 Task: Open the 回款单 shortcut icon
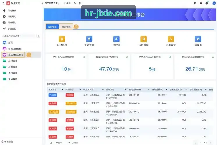[198, 39]
